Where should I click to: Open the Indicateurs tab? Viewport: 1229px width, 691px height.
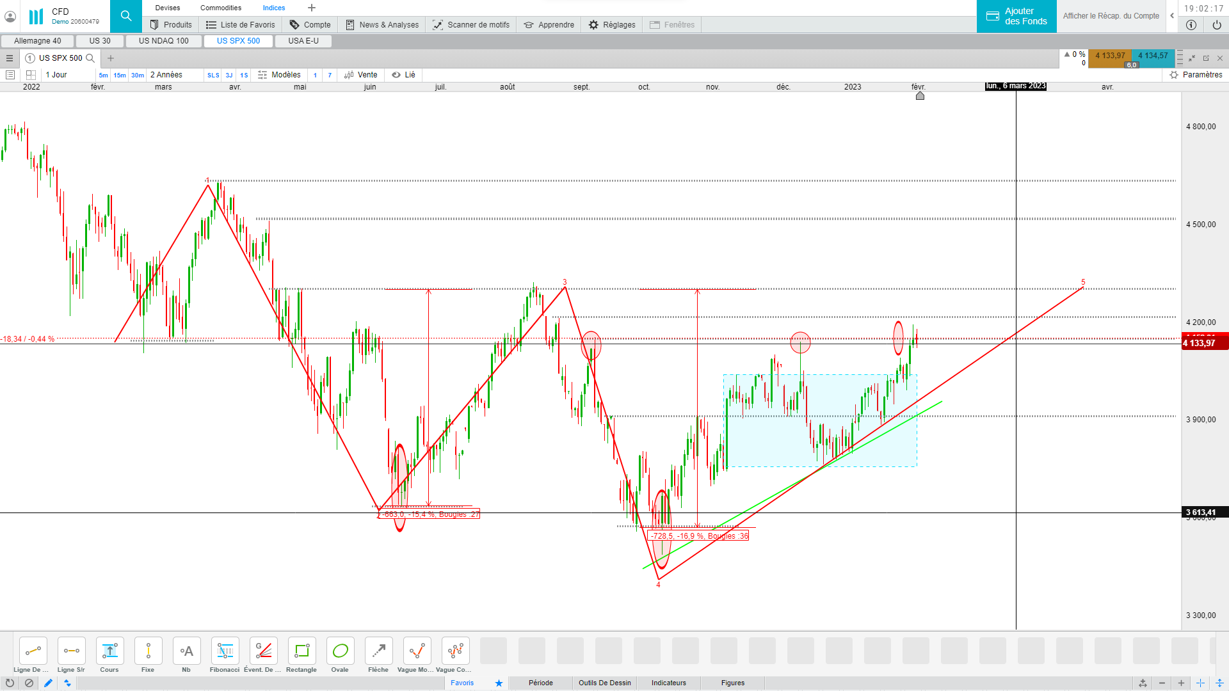668,683
